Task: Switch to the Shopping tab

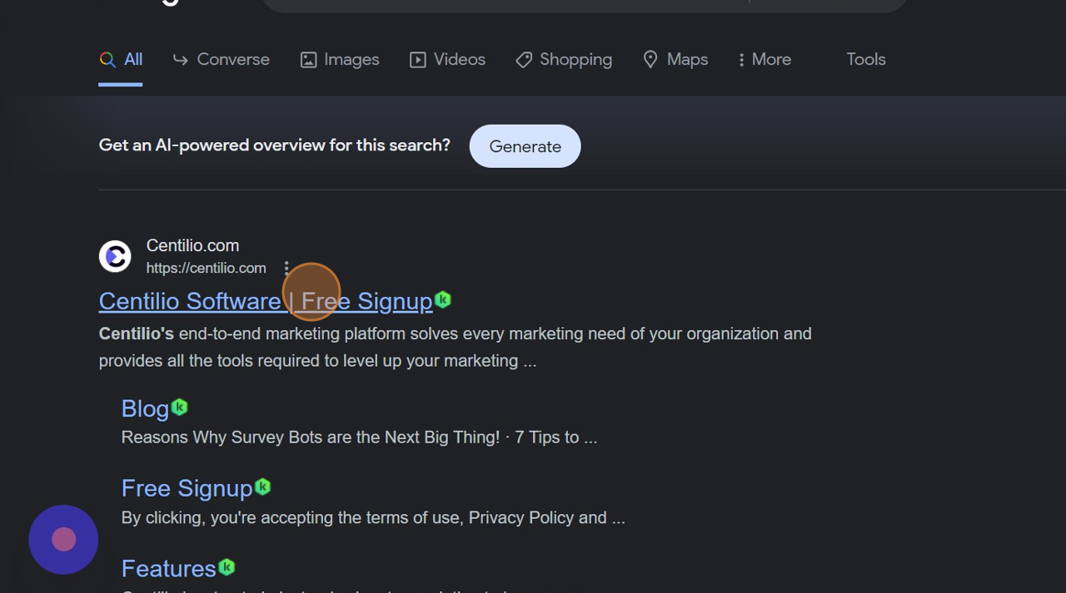Action: 564,60
